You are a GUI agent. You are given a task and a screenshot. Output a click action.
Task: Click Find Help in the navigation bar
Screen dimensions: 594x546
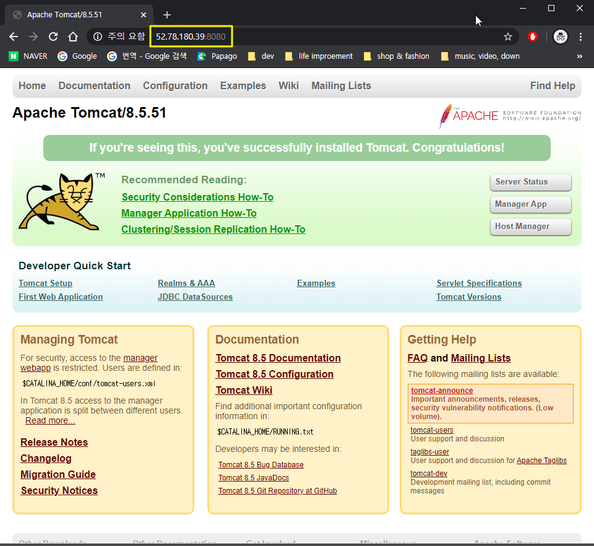tap(553, 85)
